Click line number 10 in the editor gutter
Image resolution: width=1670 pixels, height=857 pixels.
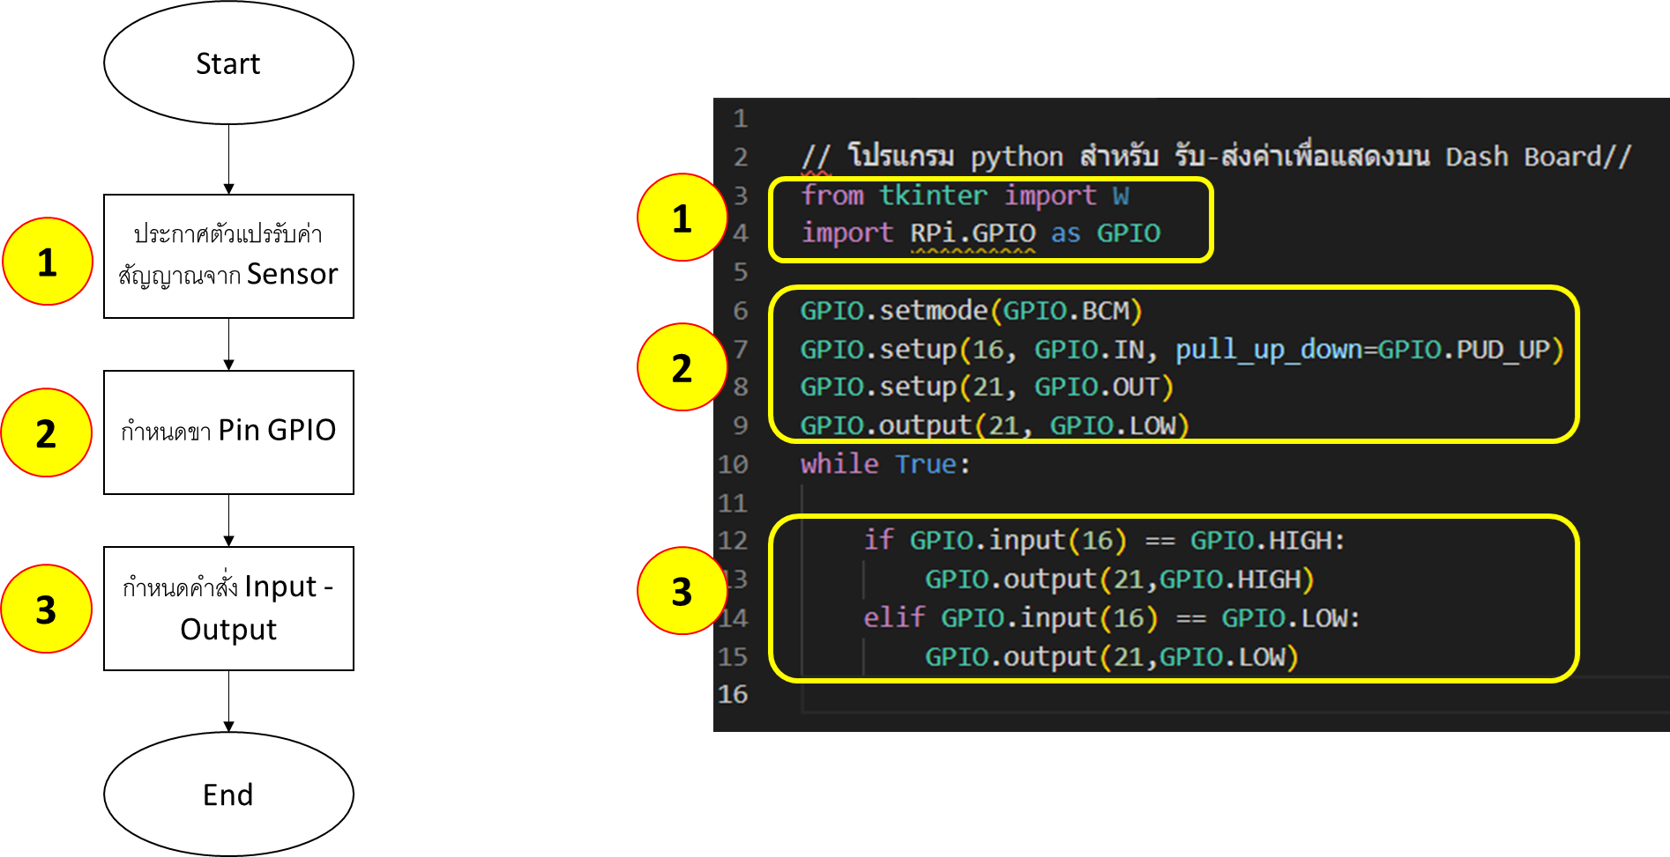tap(733, 464)
